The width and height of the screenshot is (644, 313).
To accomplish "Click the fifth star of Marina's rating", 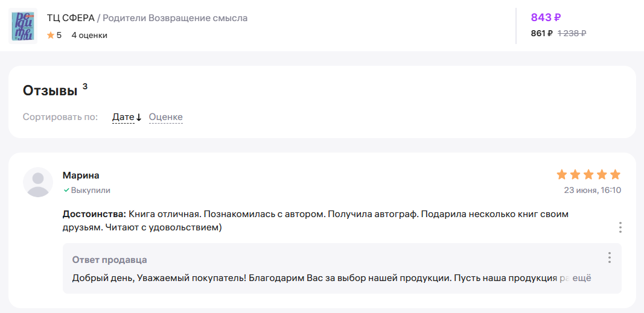I will [x=615, y=175].
